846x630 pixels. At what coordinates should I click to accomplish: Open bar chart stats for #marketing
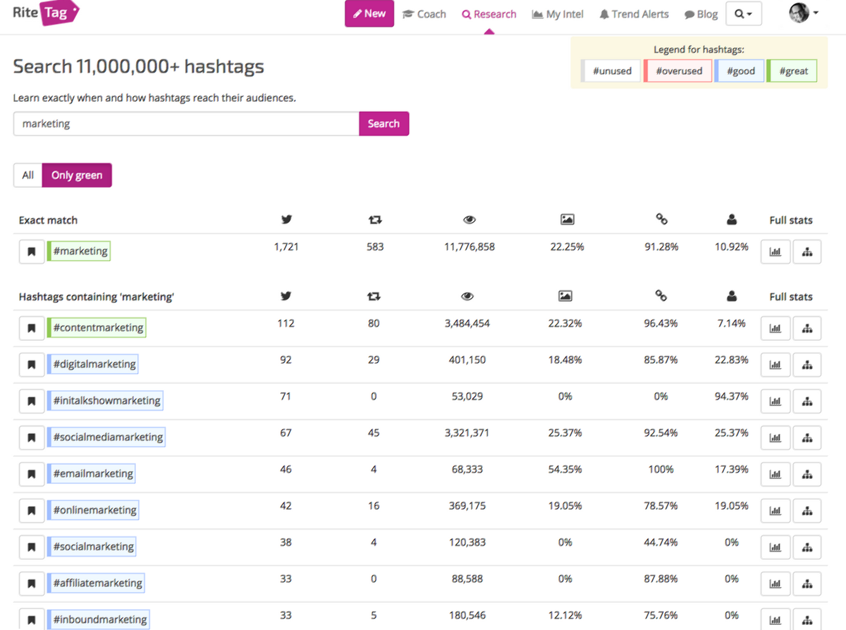(775, 252)
